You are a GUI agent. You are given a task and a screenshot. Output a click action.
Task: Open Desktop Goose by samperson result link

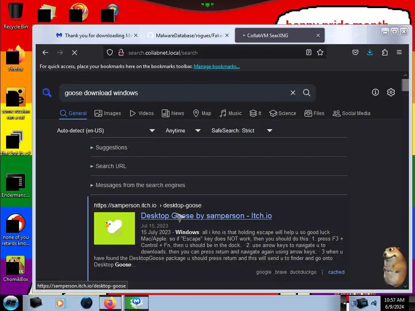[x=206, y=216]
